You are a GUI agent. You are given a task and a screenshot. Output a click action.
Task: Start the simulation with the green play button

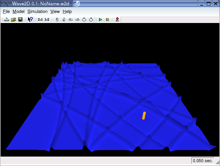(x=101, y=20)
